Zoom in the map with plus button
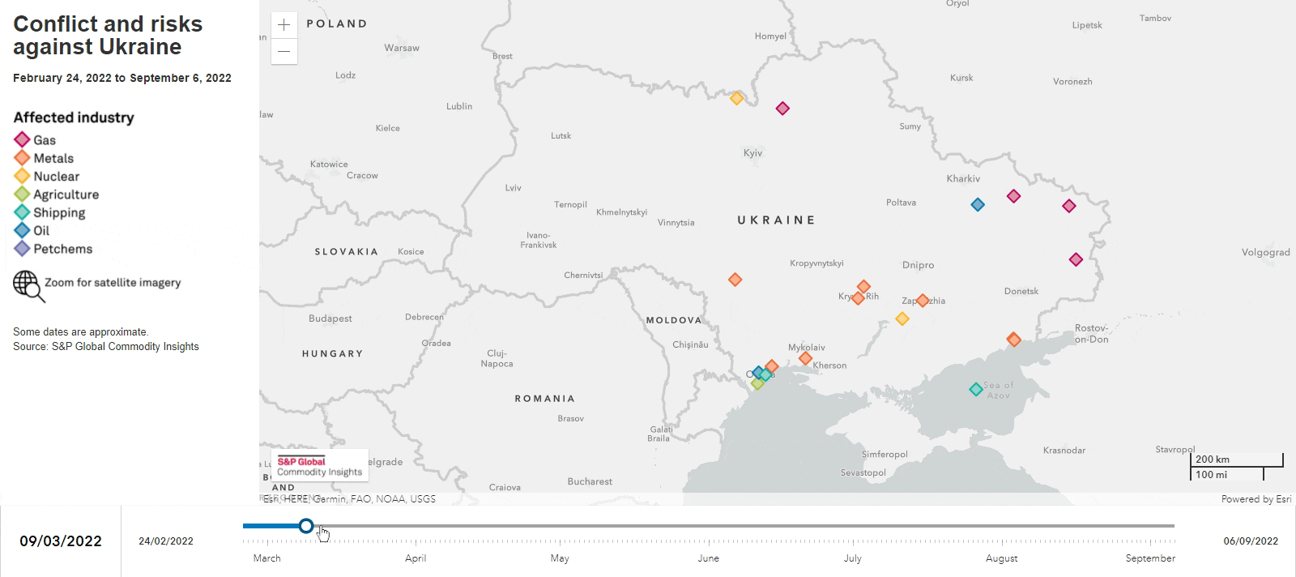Screen dimensions: 1296x577 [x=283, y=25]
